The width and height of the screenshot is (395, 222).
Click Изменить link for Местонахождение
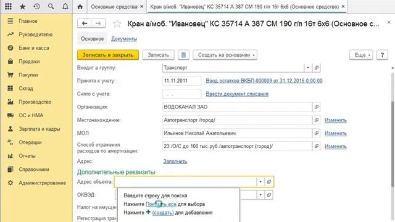[x=336, y=120]
